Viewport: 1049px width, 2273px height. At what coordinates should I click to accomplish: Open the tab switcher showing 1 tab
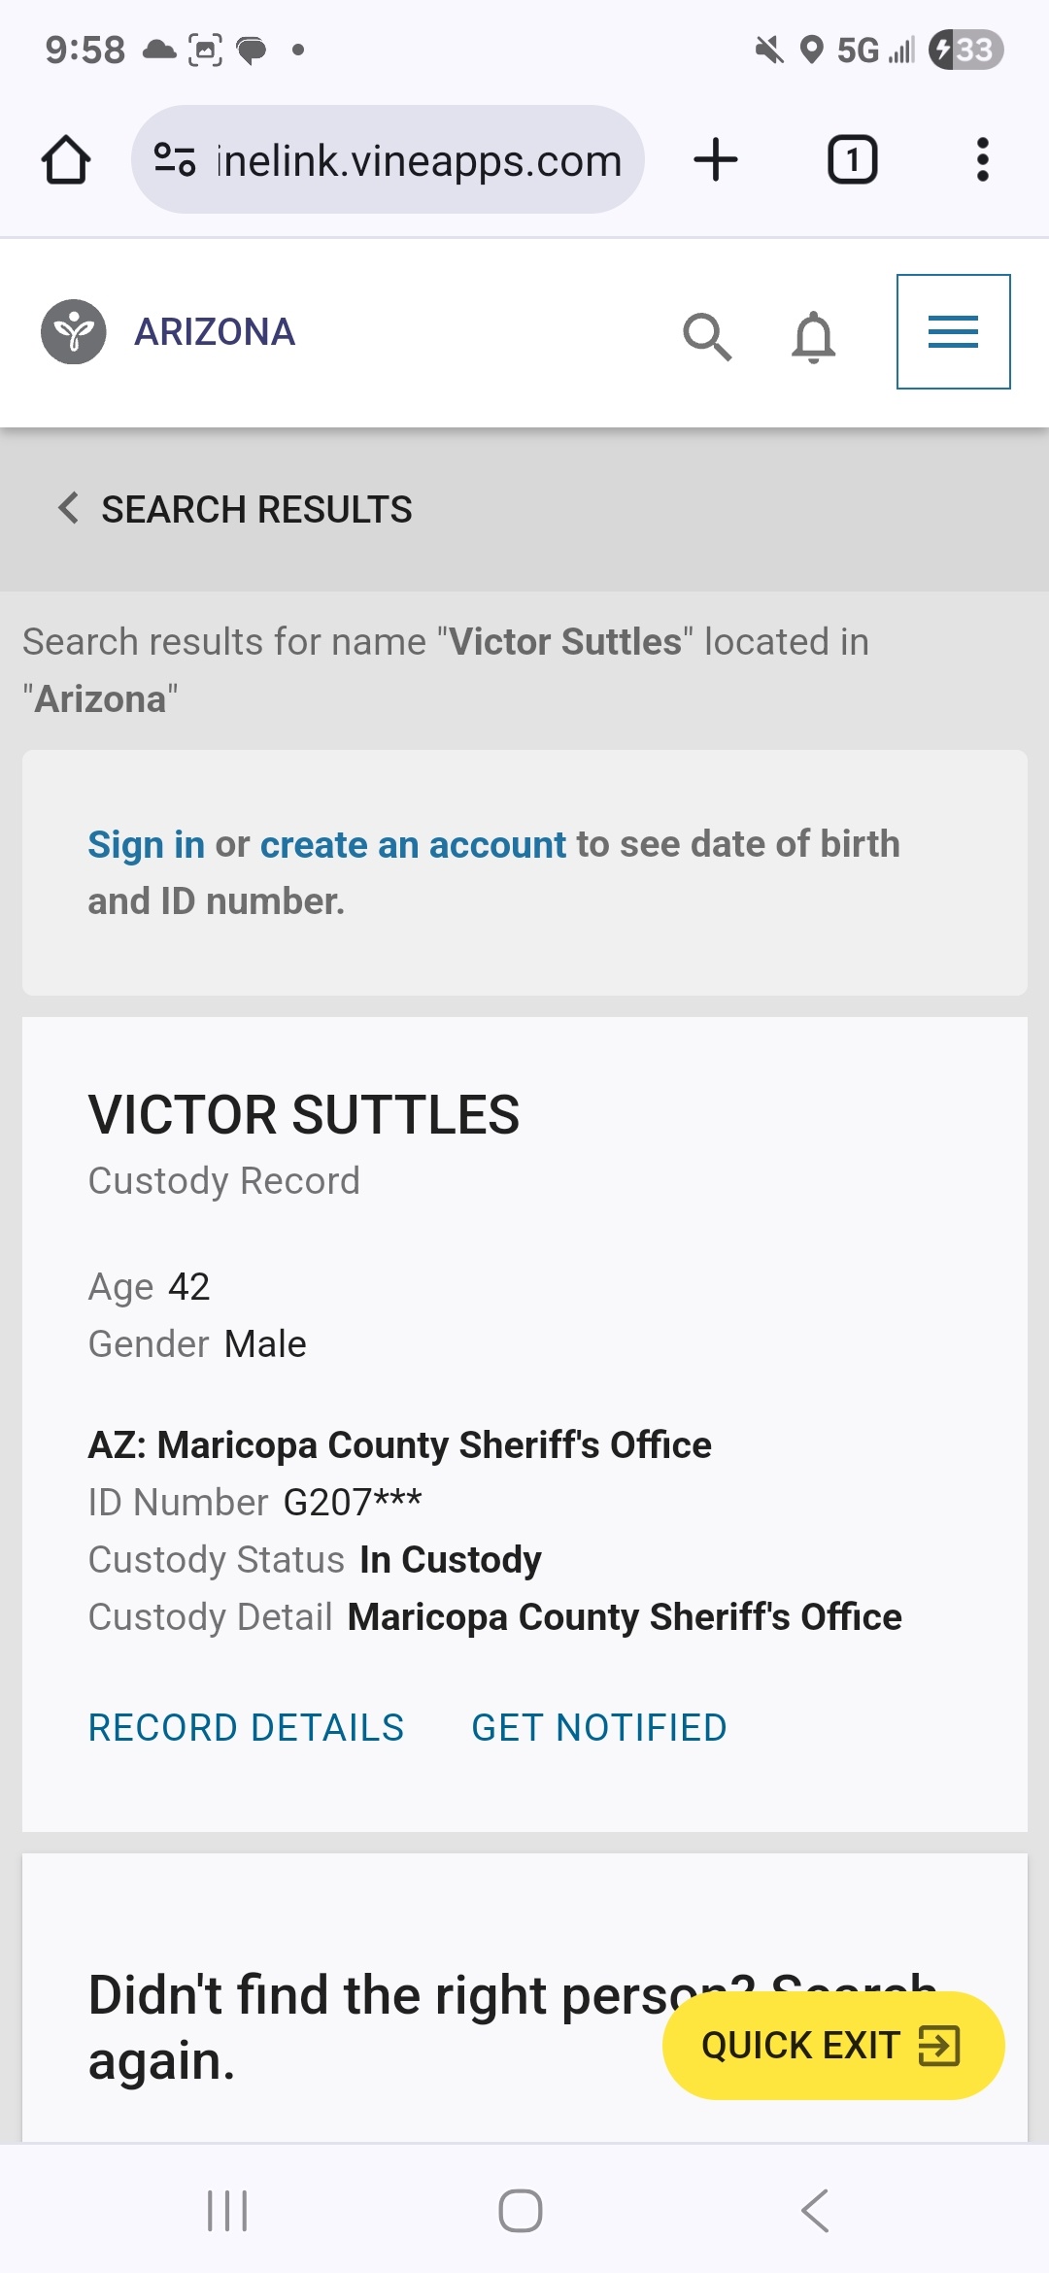click(x=852, y=160)
